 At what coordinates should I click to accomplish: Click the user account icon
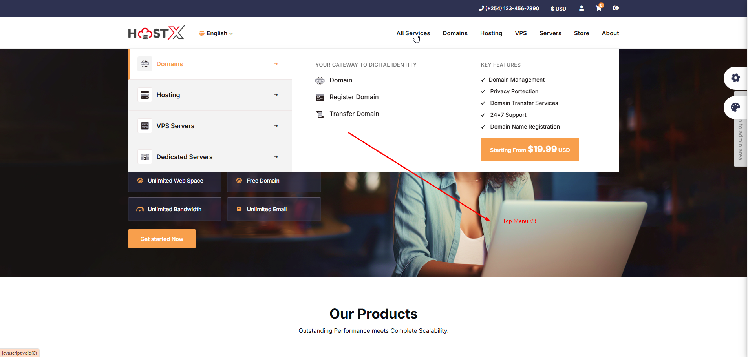582,8
